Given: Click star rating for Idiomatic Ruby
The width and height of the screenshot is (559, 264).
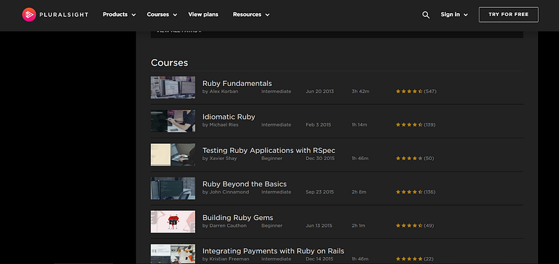Looking at the screenshot, I should coord(409,125).
